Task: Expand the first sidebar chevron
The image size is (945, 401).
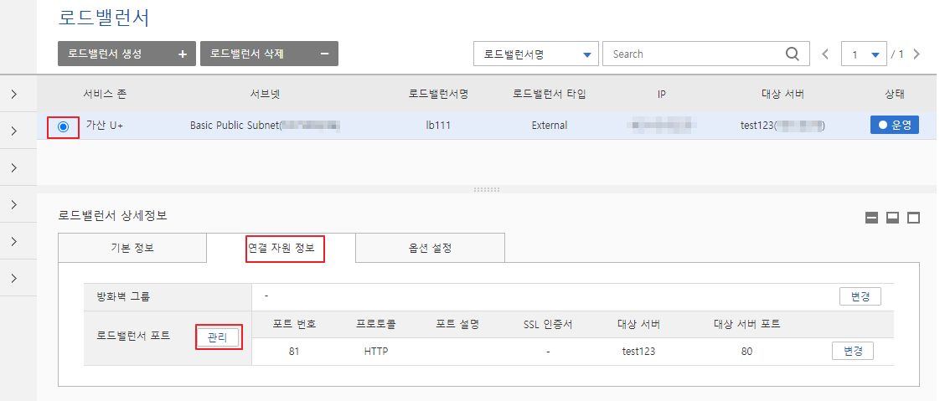Action: [x=14, y=93]
